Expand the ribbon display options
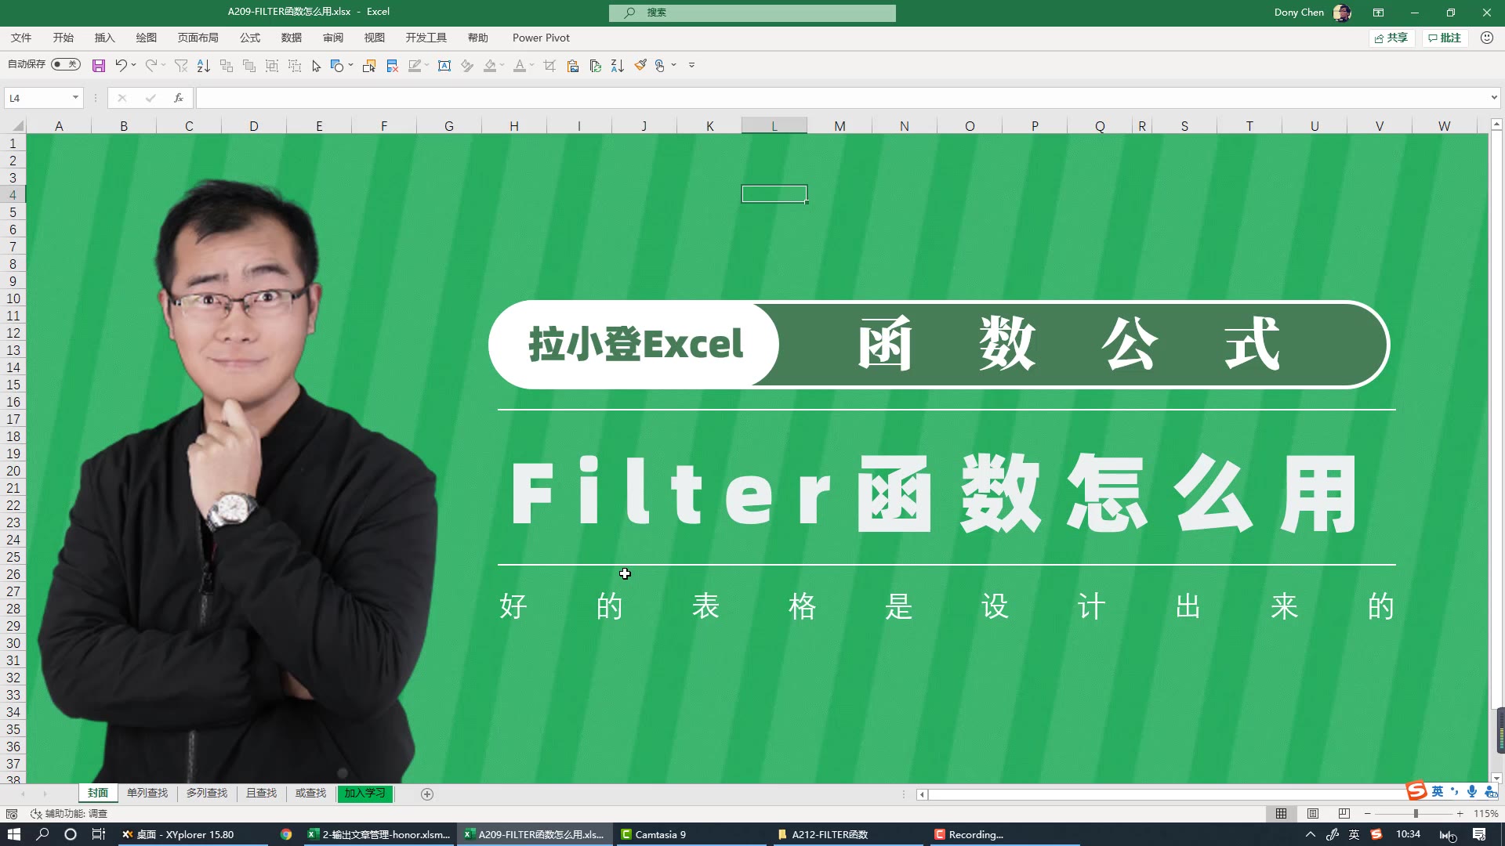The image size is (1505, 846). coord(1379,12)
